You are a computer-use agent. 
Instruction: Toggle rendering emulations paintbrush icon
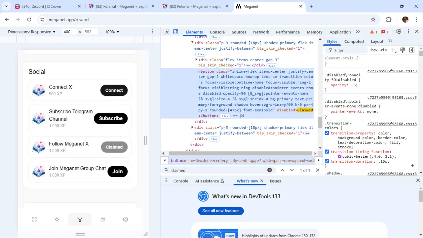click(x=403, y=50)
